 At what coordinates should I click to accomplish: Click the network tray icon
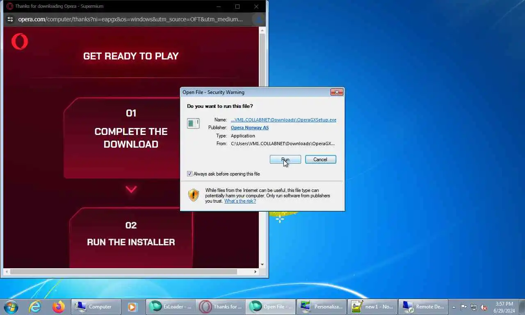(x=474, y=307)
